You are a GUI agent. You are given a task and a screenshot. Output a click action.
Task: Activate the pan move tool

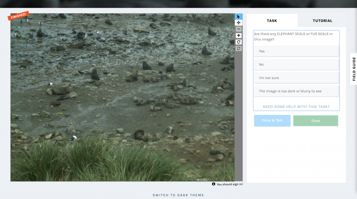tap(238, 23)
